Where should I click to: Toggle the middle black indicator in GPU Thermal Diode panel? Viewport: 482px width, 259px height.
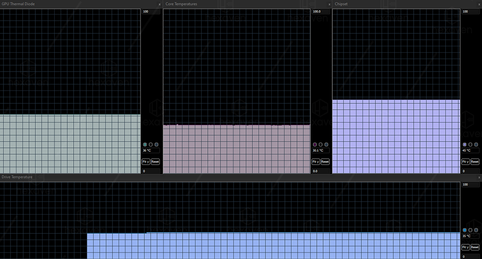point(151,144)
